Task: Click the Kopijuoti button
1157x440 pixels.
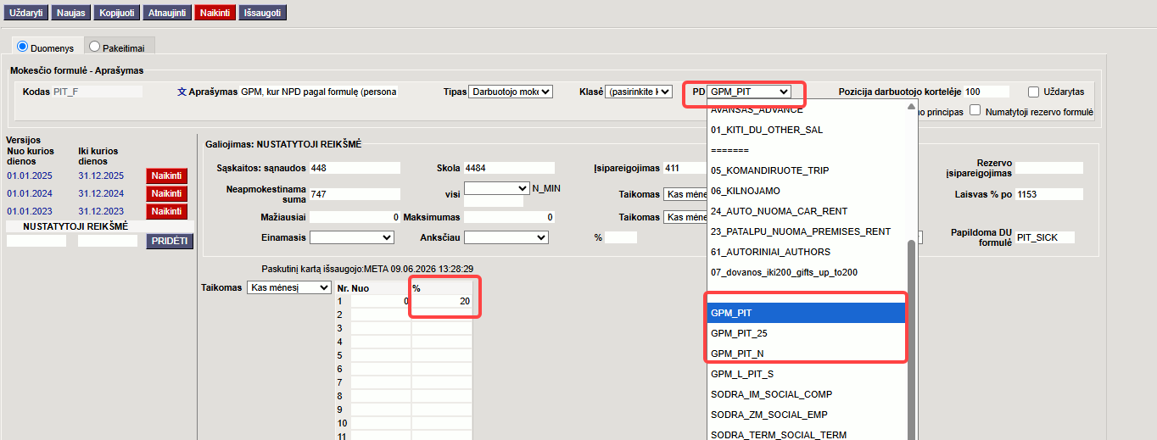Action: click(x=116, y=13)
